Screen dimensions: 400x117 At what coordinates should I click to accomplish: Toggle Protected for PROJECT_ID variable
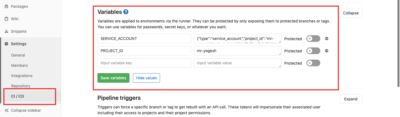pos(313,51)
